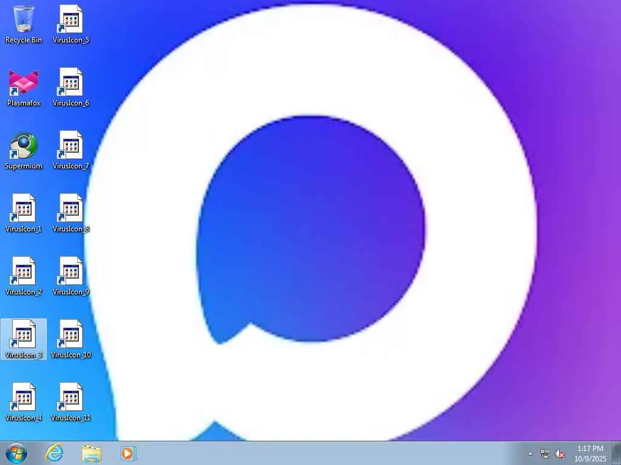This screenshot has width=621, height=465.
Task: Show hidden system tray icons
Action: pos(530,454)
